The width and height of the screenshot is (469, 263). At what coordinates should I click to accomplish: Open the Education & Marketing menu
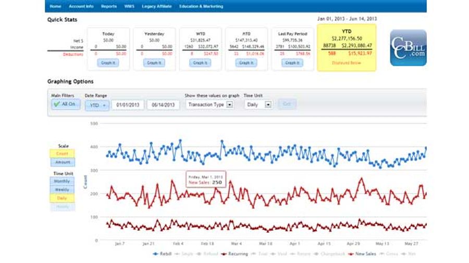coord(201,6)
